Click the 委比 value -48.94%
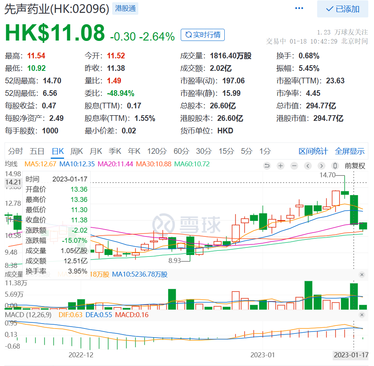374x366 pixels. point(121,93)
